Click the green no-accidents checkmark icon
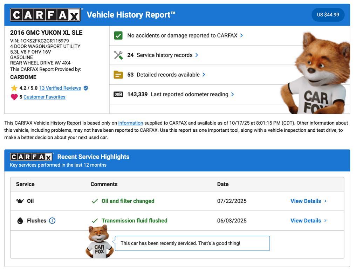Screen dimensions: 356x269 118,36
